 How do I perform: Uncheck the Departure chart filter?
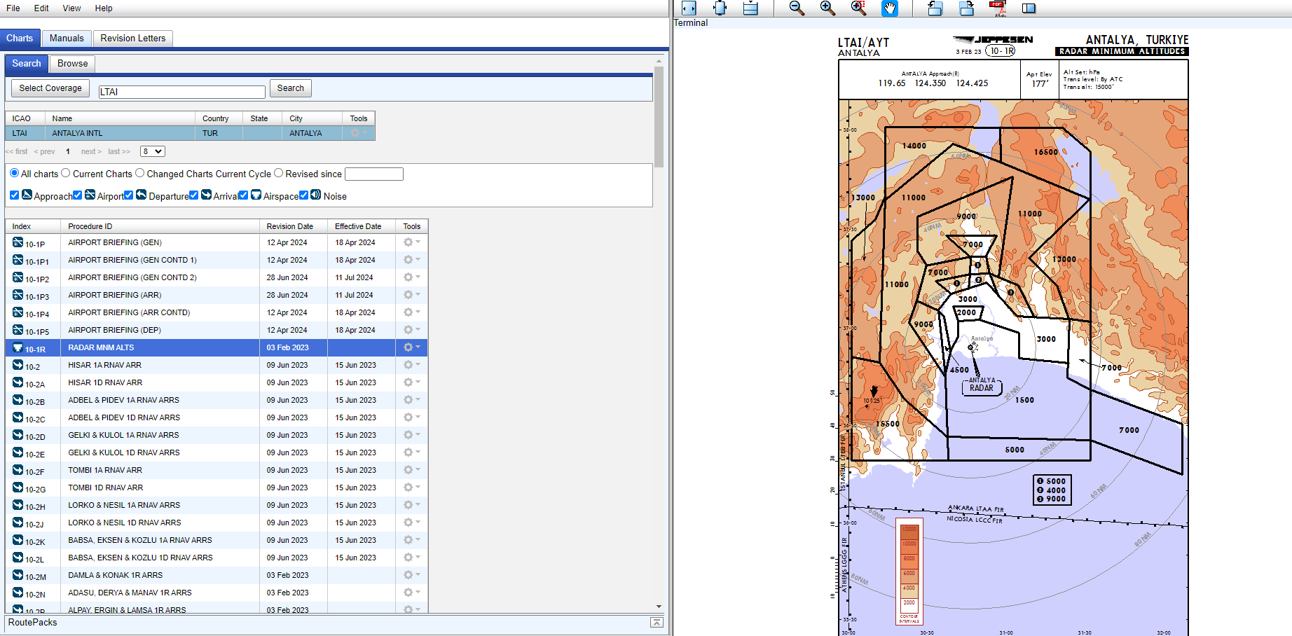[x=128, y=195]
